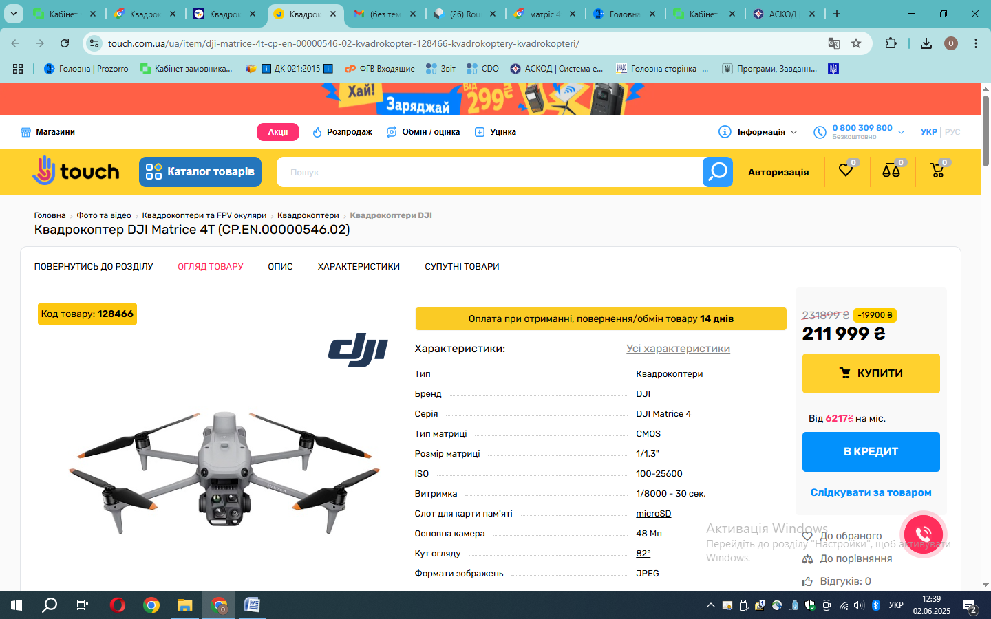Switch to the АСКОД browser tab
The height and width of the screenshot is (619, 991).
point(783,14)
